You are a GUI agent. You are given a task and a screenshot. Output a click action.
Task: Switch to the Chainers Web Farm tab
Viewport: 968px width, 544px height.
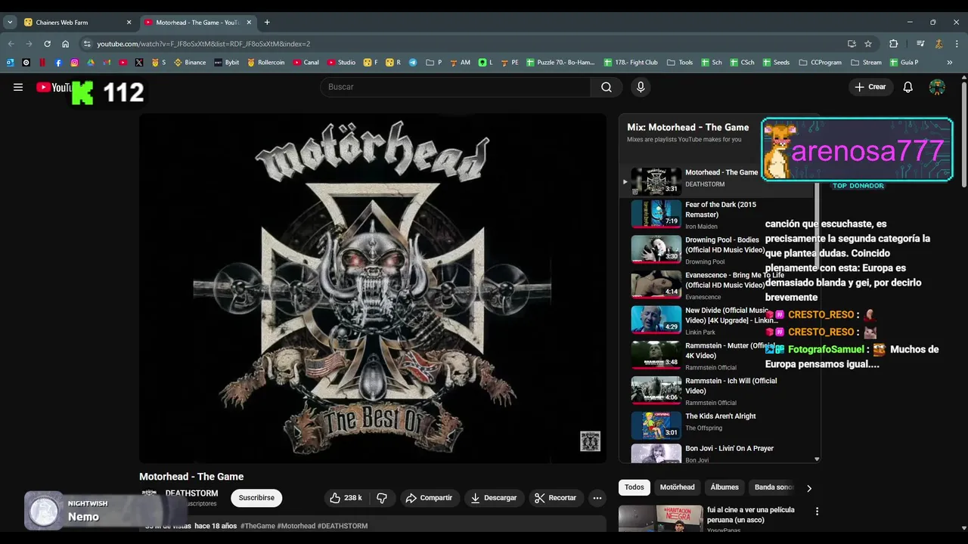click(x=76, y=23)
